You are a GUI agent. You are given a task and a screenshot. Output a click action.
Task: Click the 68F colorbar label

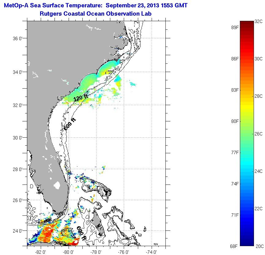(x=234, y=246)
